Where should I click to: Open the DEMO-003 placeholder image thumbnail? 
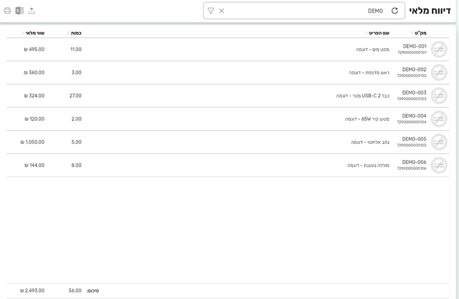click(439, 96)
